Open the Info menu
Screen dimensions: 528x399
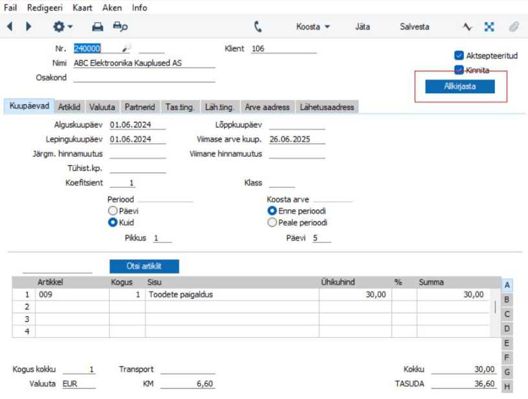click(139, 7)
